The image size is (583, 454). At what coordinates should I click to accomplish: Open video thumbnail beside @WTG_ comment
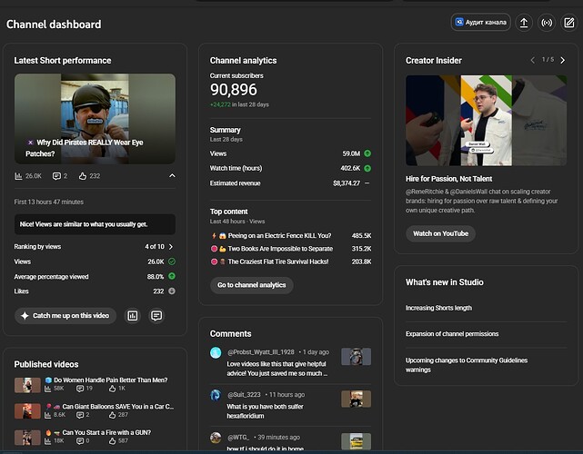click(x=357, y=441)
